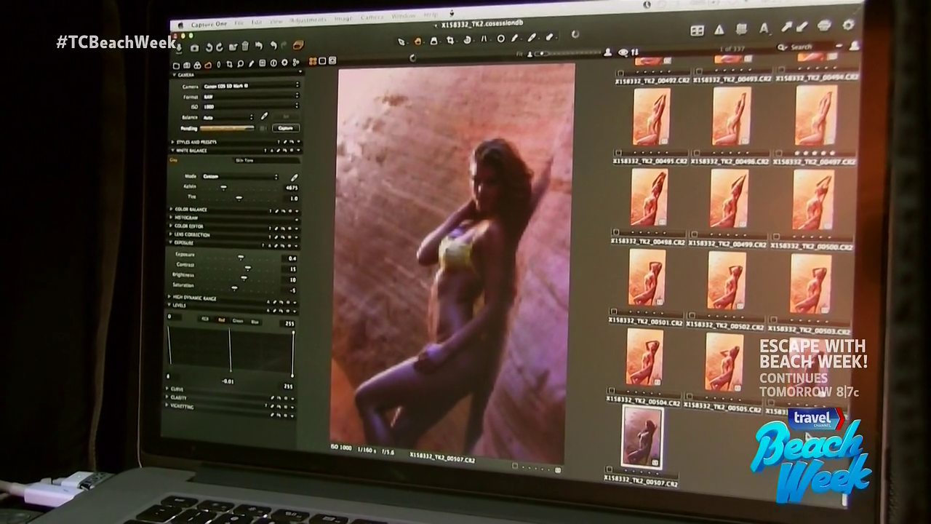Open the magnifier Details tool tab

click(241, 64)
